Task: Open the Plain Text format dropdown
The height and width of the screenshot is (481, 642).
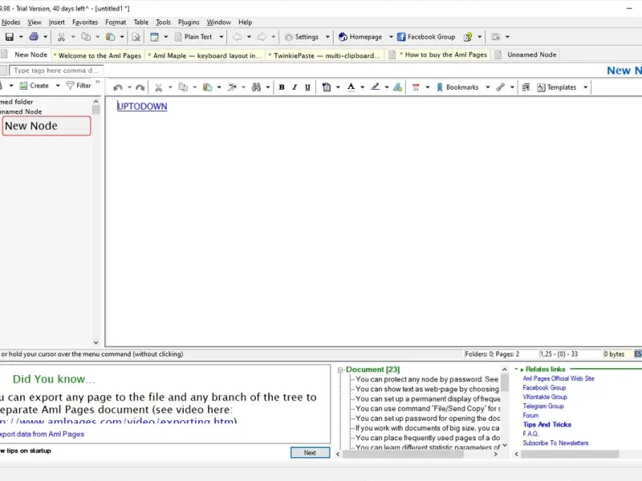Action: tap(198, 37)
